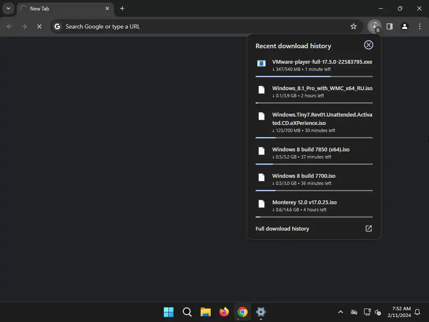This screenshot has height=322, width=429.
Task: Open a new tab with the plus button
Action: pyautogui.click(x=122, y=8)
